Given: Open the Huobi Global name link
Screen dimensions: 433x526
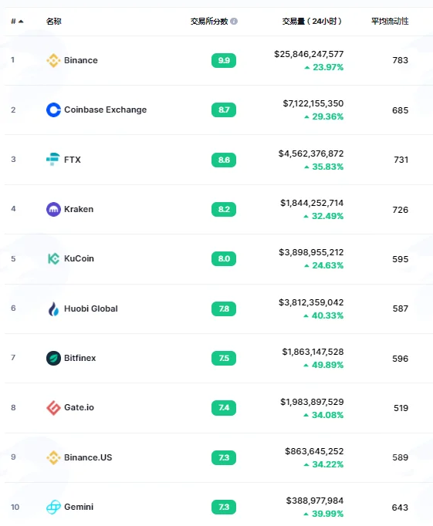Looking at the screenshot, I should [x=91, y=309].
